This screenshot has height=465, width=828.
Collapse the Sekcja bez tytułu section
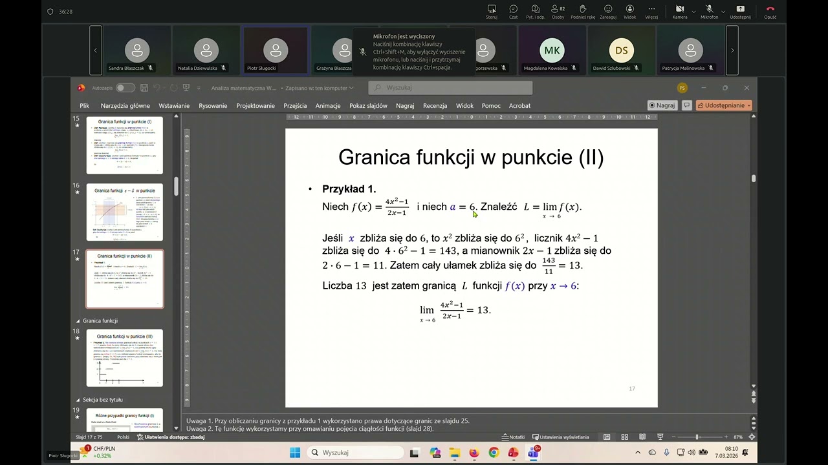78,400
